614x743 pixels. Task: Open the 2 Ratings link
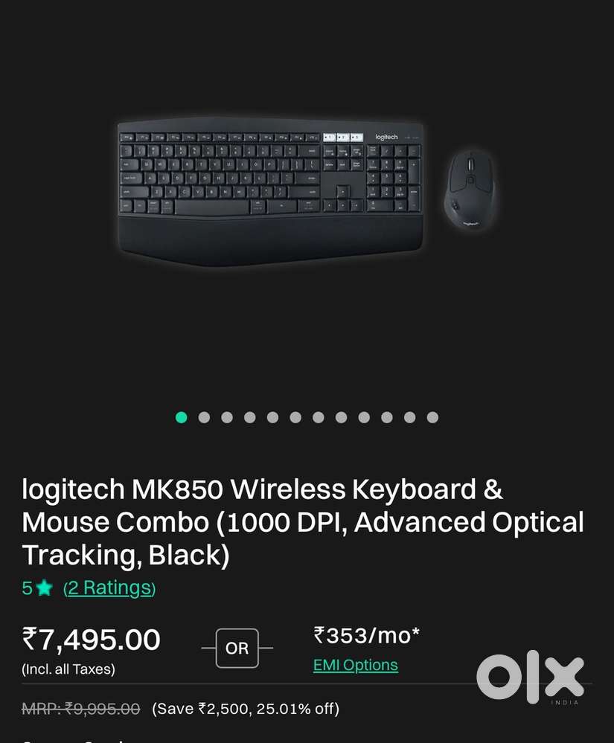[109, 588]
